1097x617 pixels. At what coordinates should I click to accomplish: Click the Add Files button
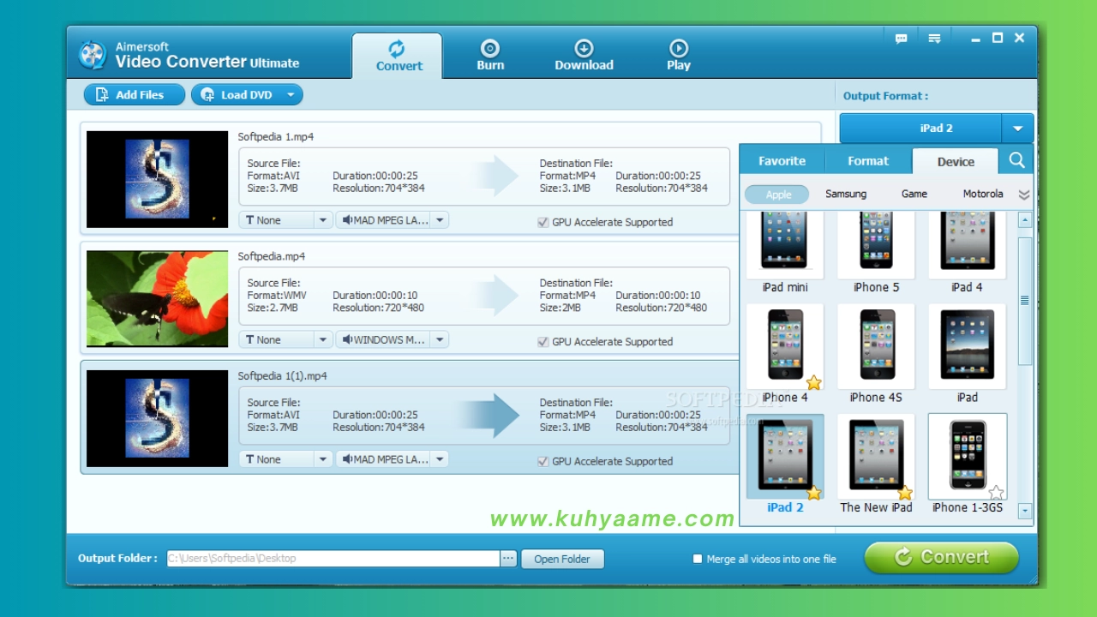pyautogui.click(x=134, y=95)
